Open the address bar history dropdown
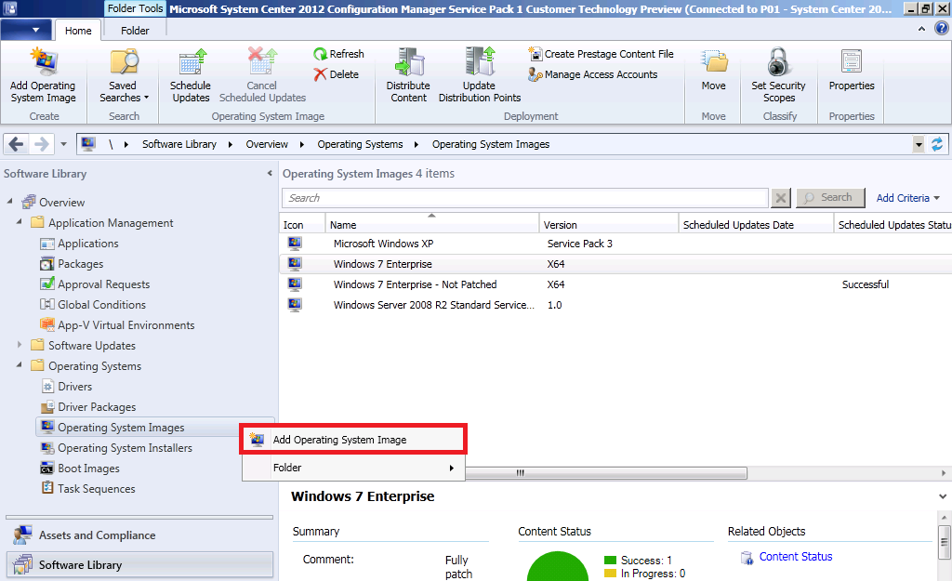The width and height of the screenshot is (952, 581). coord(919,144)
